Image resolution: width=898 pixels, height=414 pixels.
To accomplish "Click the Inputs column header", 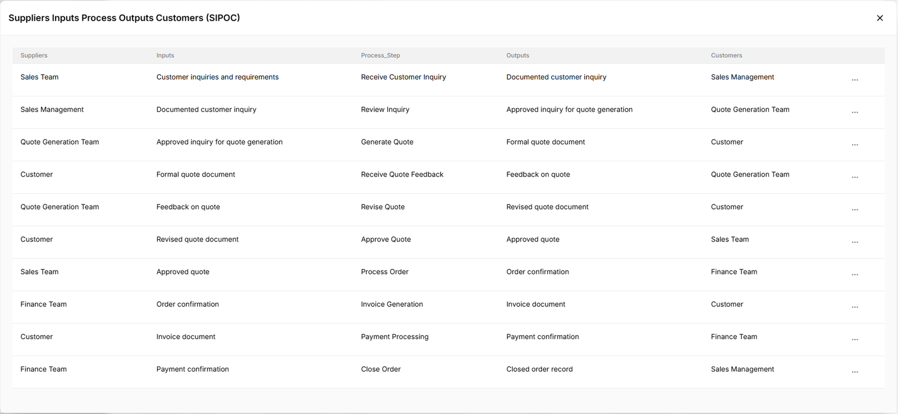I will [x=165, y=55].
